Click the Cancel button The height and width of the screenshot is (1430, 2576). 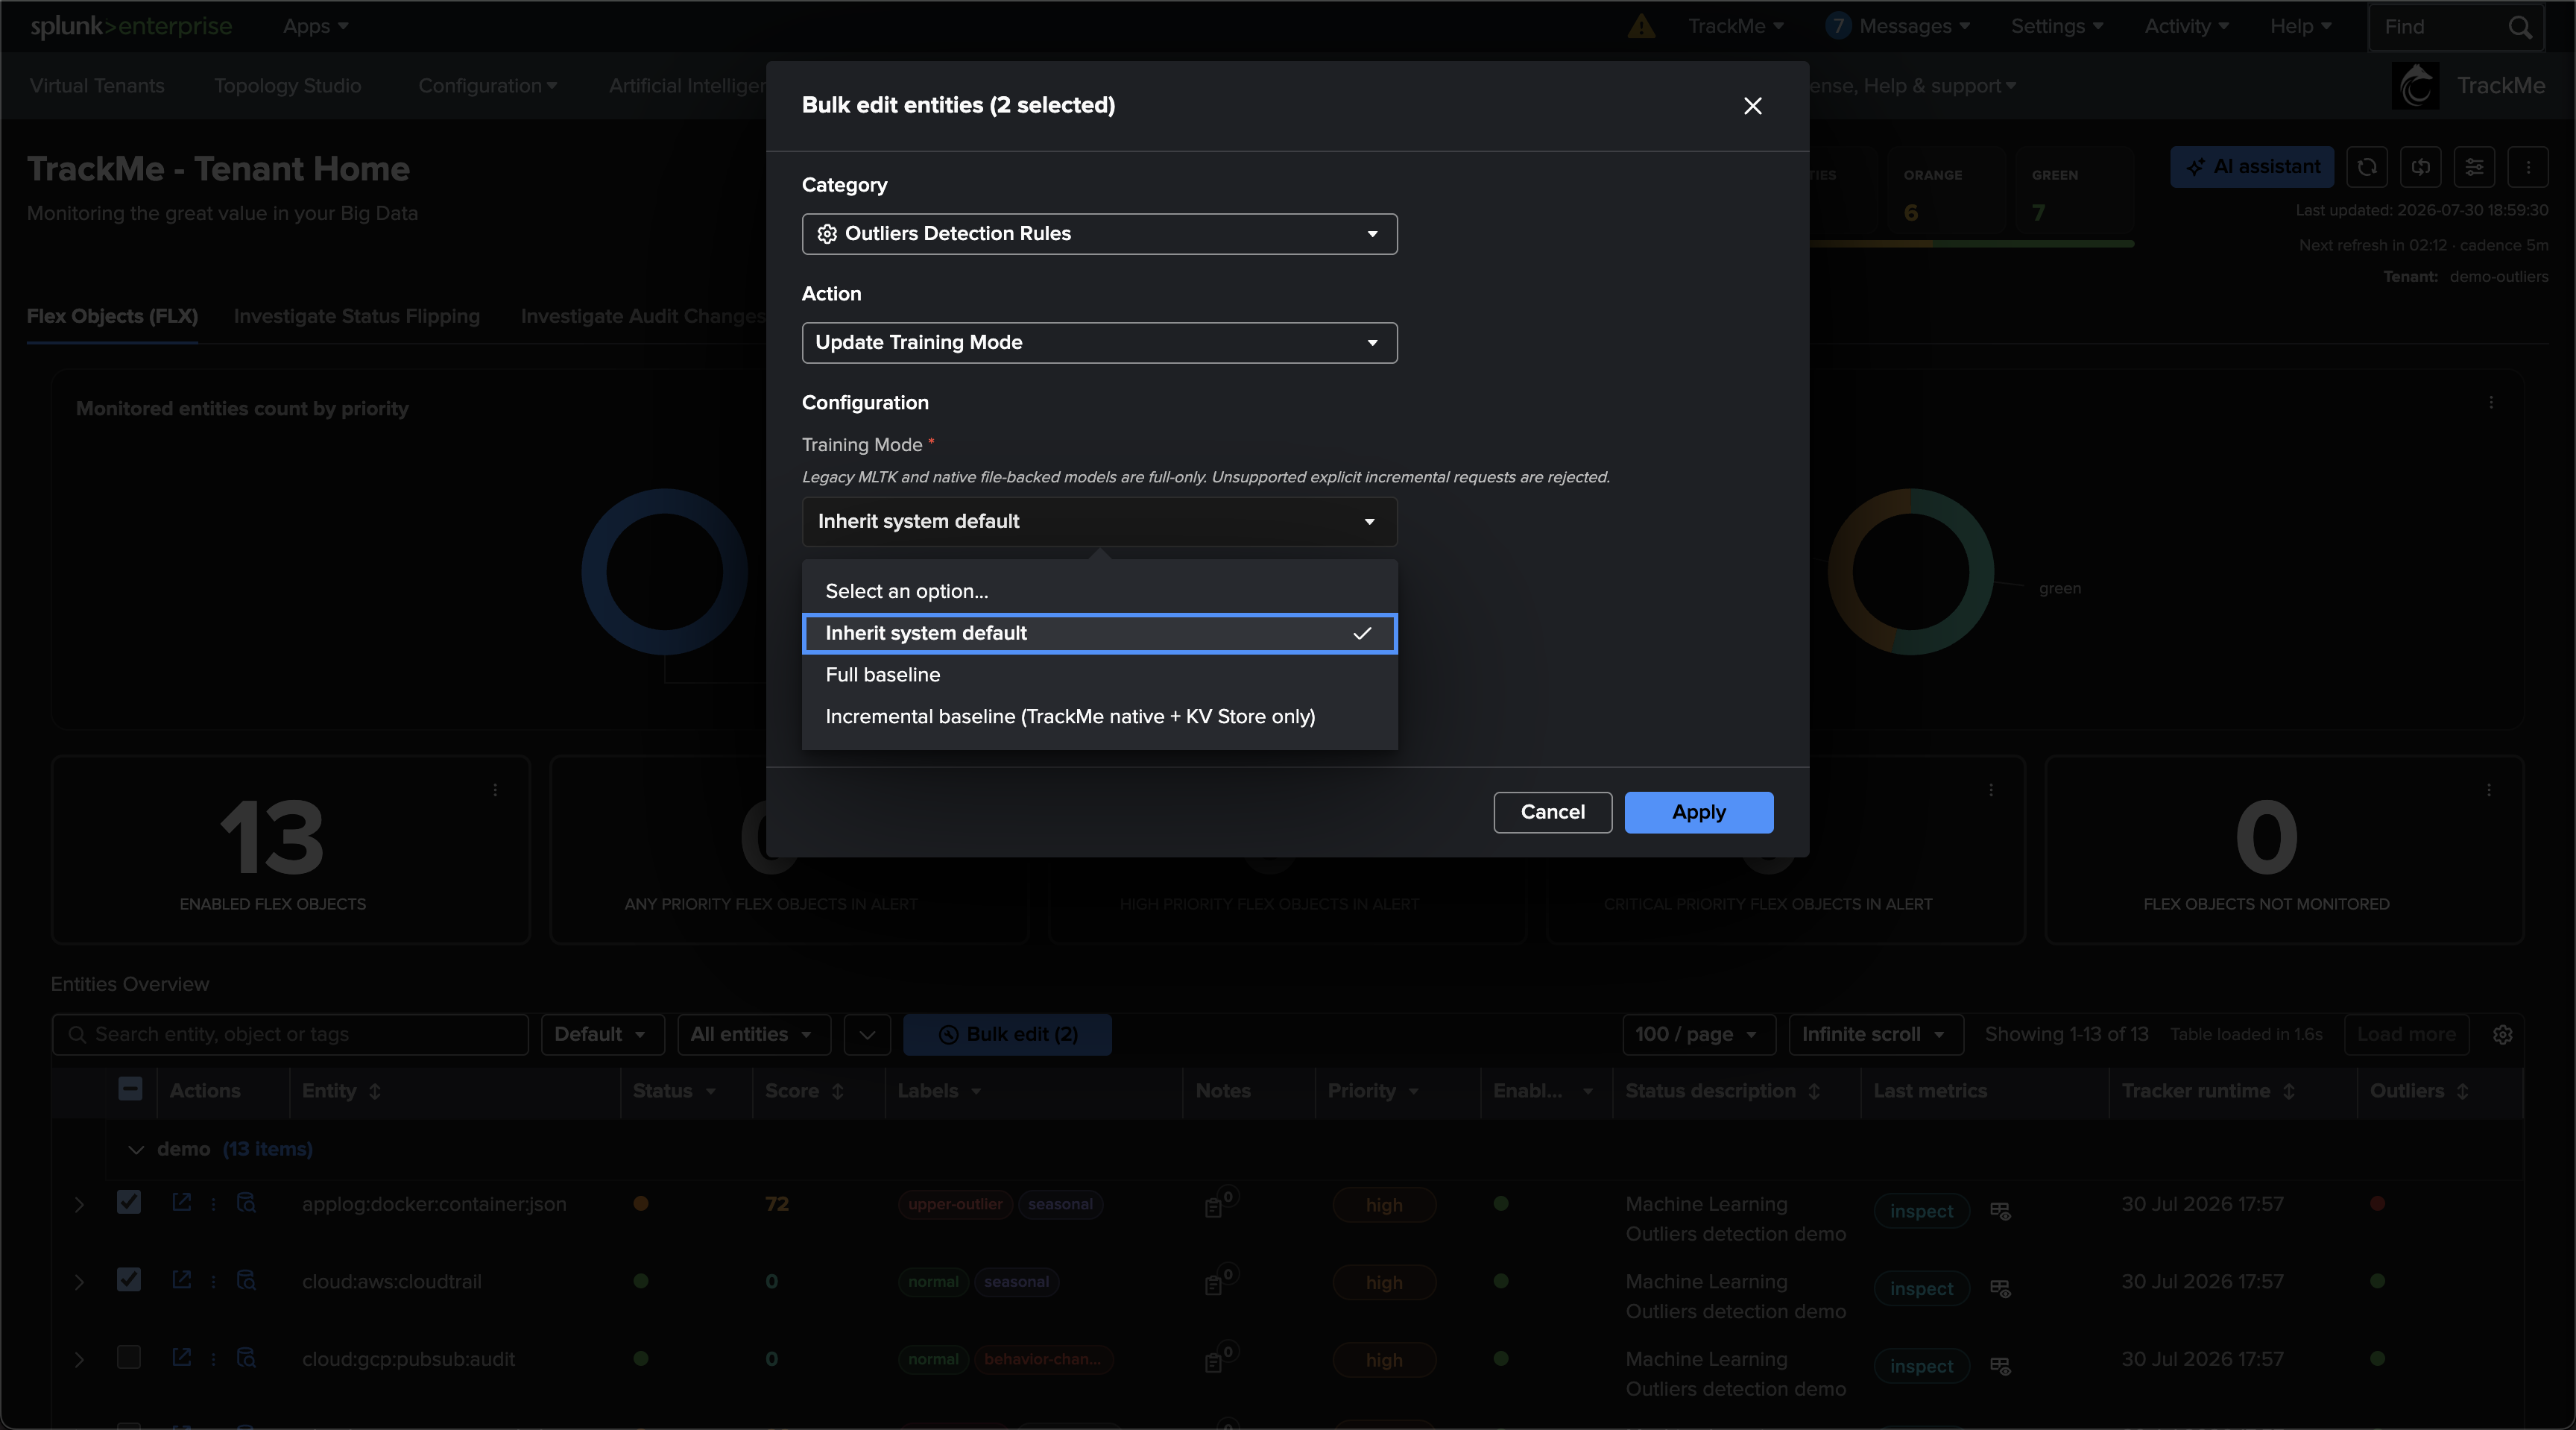1552,812
